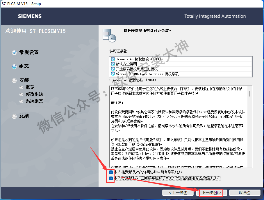Click the 常规设置 step label

coord(29,52)
